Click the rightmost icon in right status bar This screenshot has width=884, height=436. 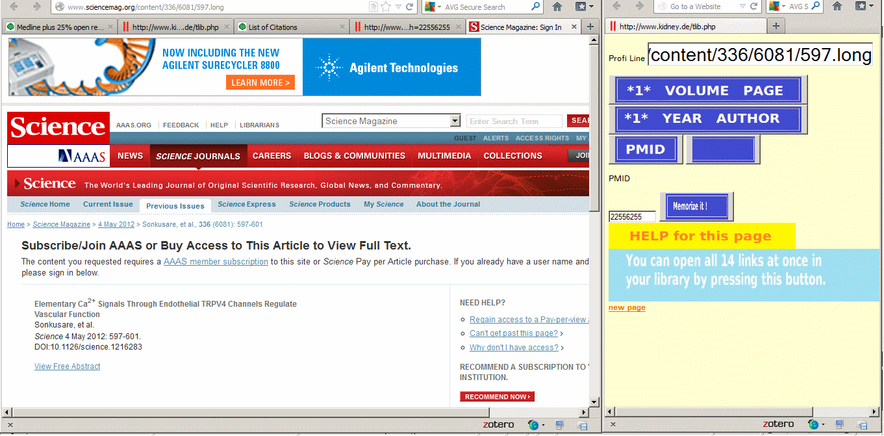coord(863,425)
